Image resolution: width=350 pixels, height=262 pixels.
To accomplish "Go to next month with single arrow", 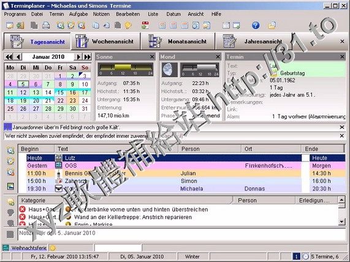I will [x=78, y=57].
